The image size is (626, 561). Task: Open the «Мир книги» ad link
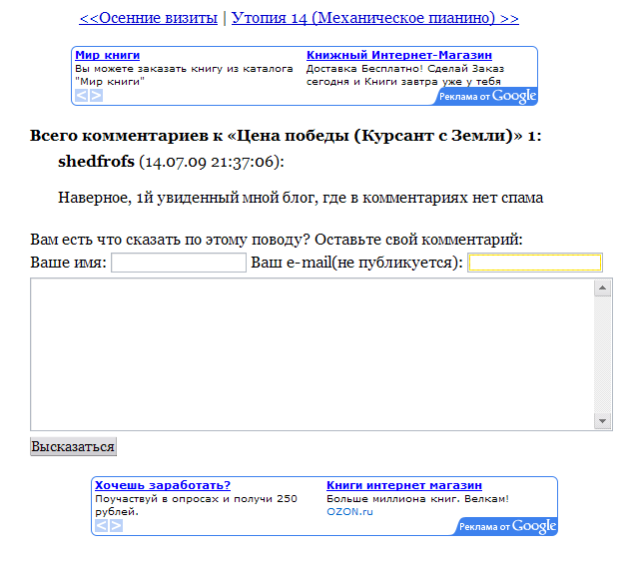click(108, 55)
